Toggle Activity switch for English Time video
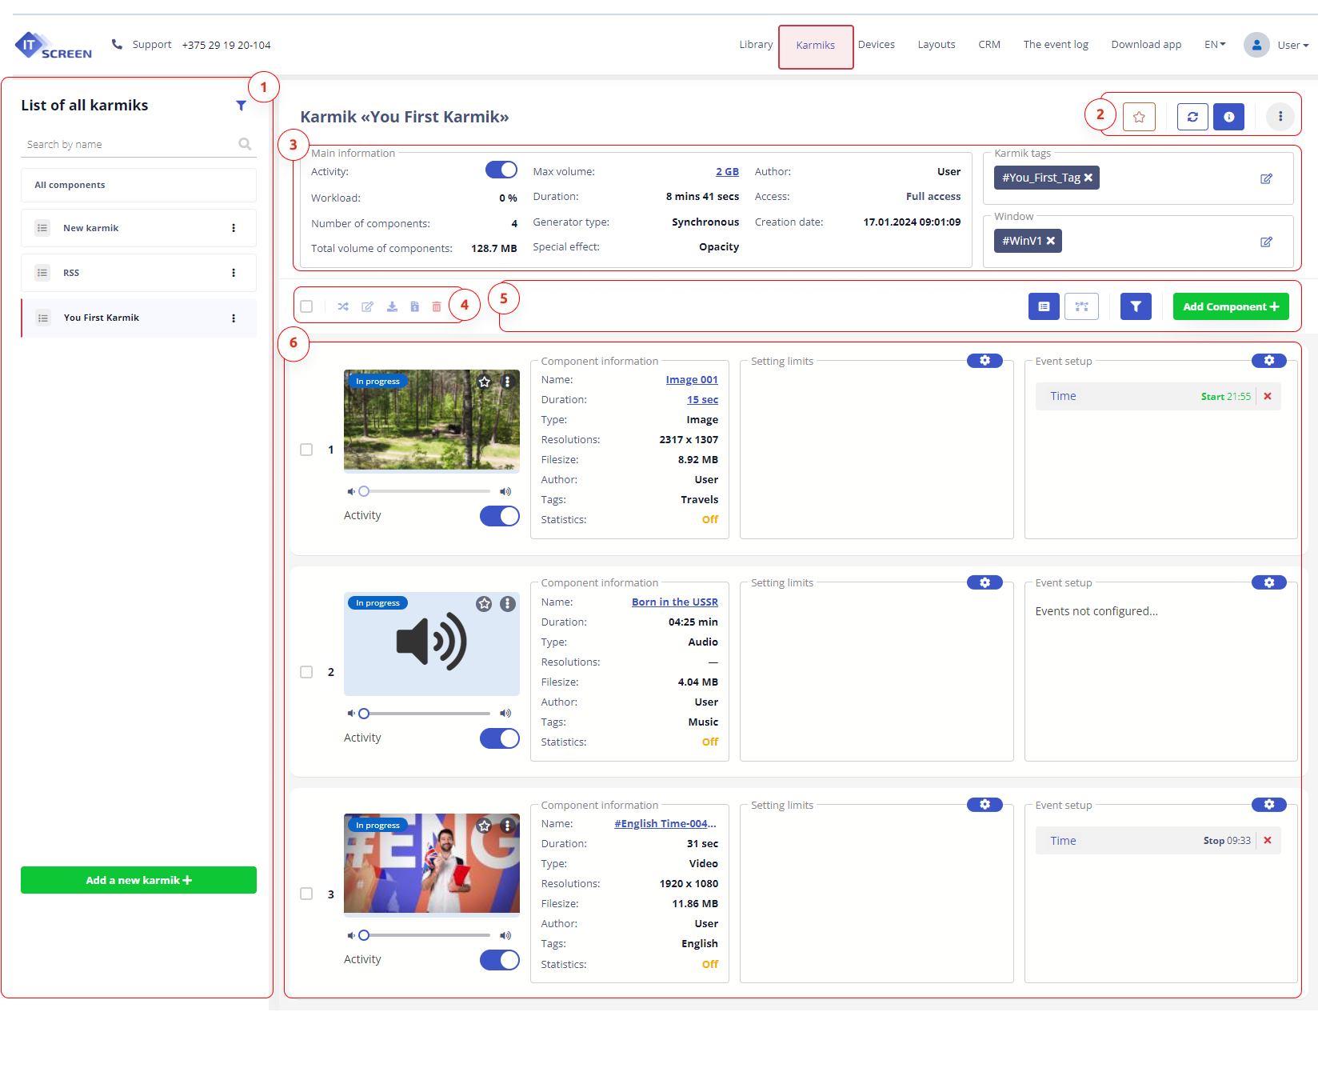 point(500,960)
